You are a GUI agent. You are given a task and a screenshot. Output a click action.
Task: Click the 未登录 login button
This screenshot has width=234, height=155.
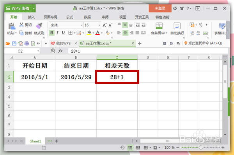[160, 8]
